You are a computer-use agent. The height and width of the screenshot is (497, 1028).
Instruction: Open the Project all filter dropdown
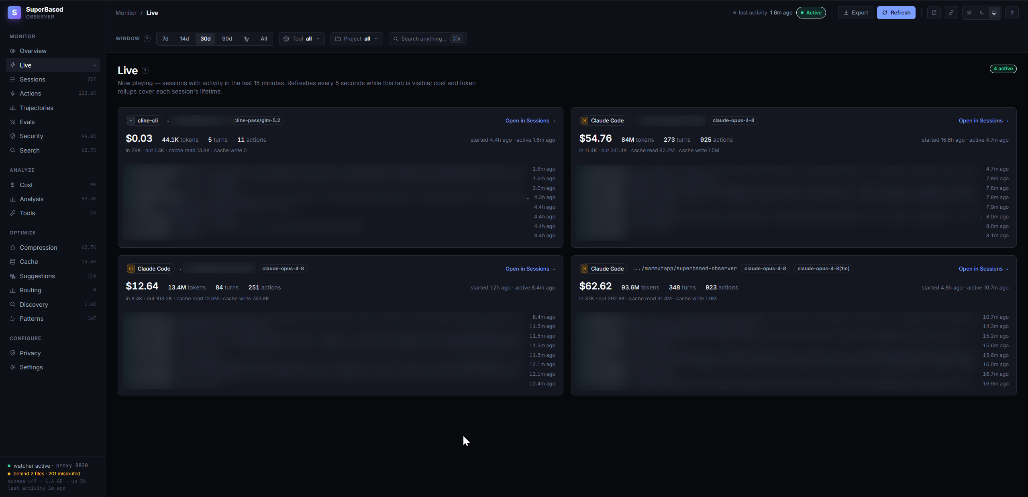point(357,39)
